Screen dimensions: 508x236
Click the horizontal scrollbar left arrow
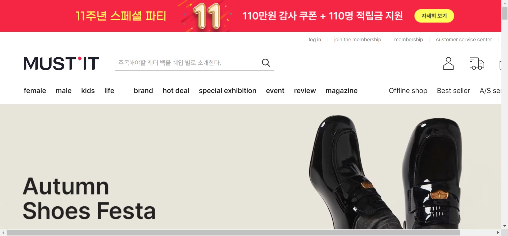click(x=3, y=233)
